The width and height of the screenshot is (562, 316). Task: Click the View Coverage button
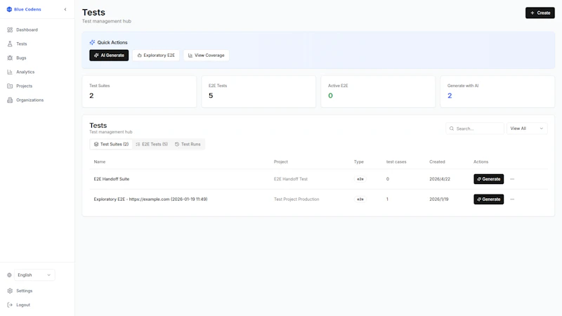206,55
